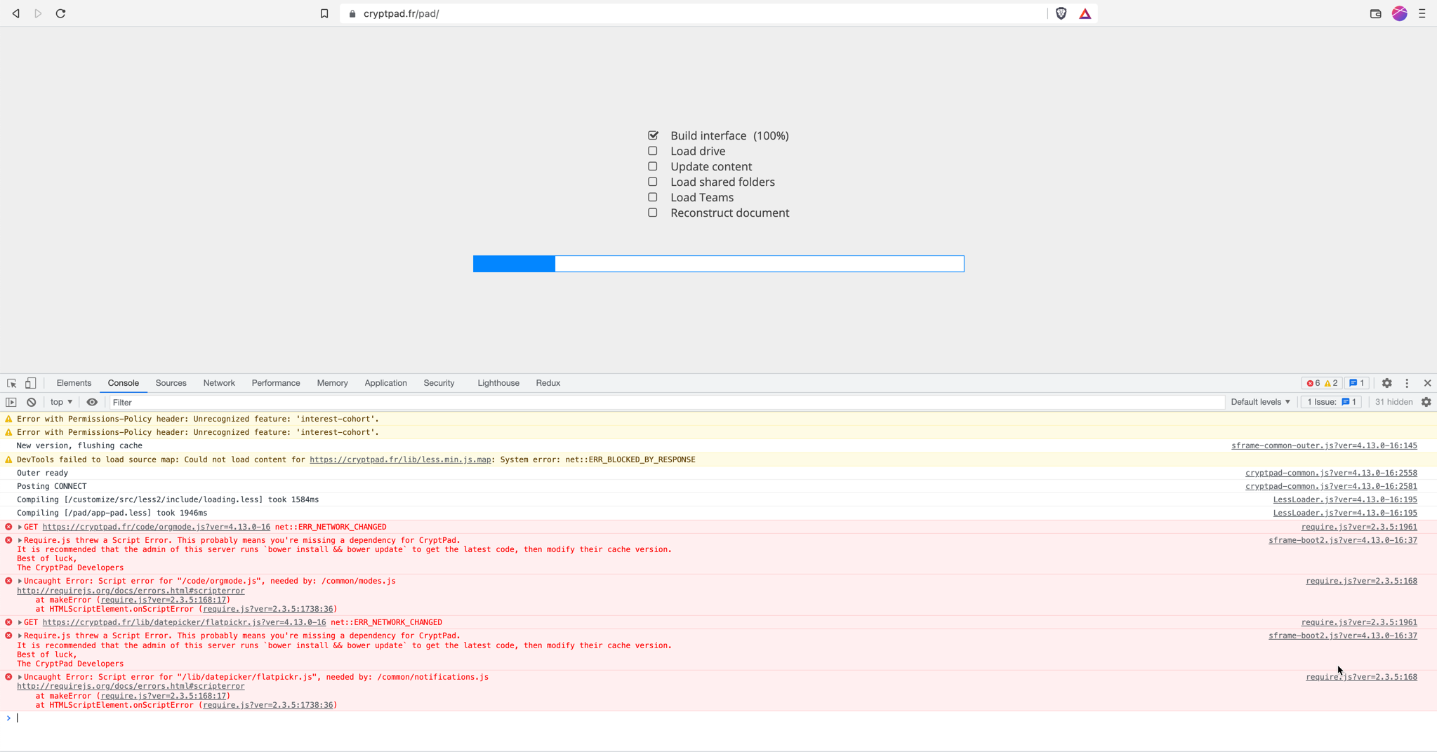Toggle the device toolbar
This screenshot has height=752, width=1437.
[29, 383]
